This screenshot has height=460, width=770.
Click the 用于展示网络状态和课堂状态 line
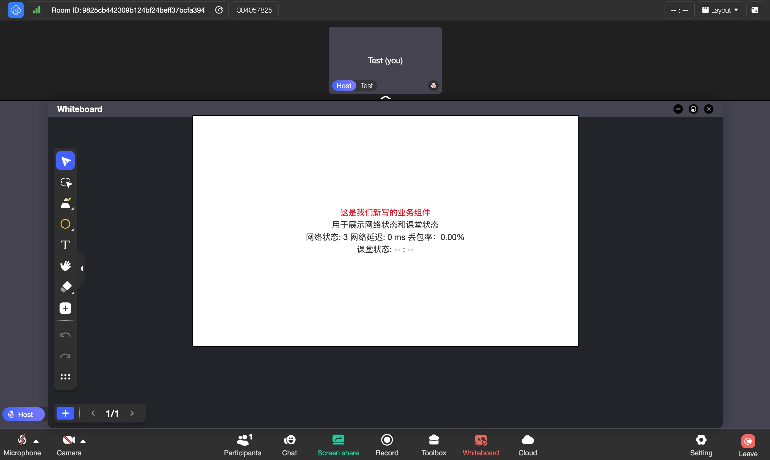385,225
